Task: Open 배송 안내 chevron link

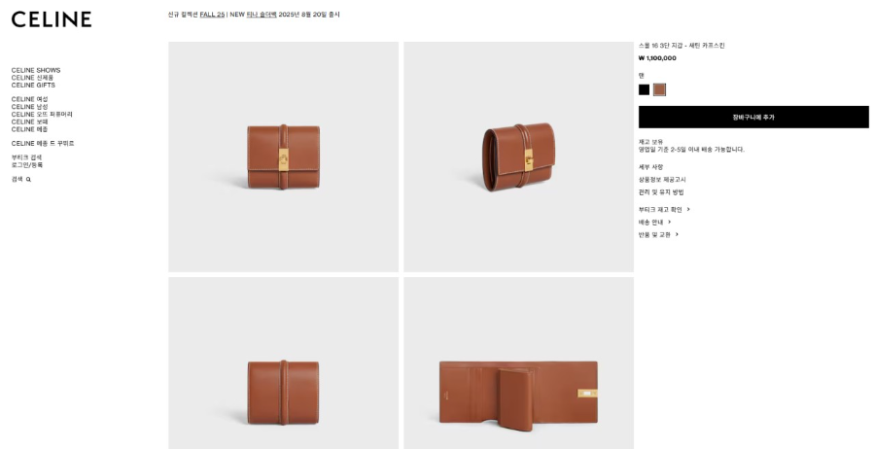Action: pyautogui.click(x=655, y=222)
